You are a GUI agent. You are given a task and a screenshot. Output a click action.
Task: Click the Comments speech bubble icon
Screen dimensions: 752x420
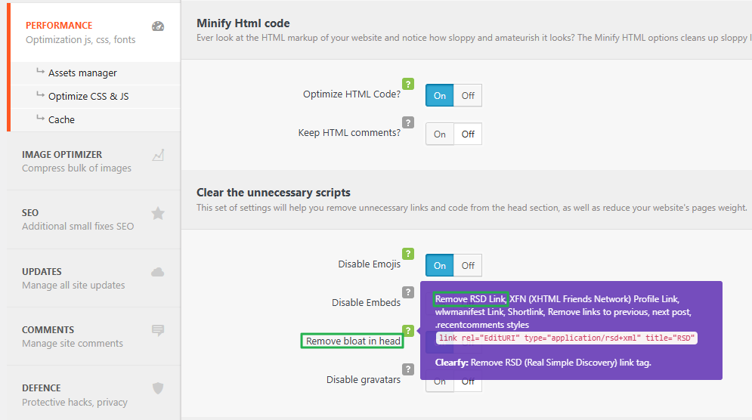[158, 330]
